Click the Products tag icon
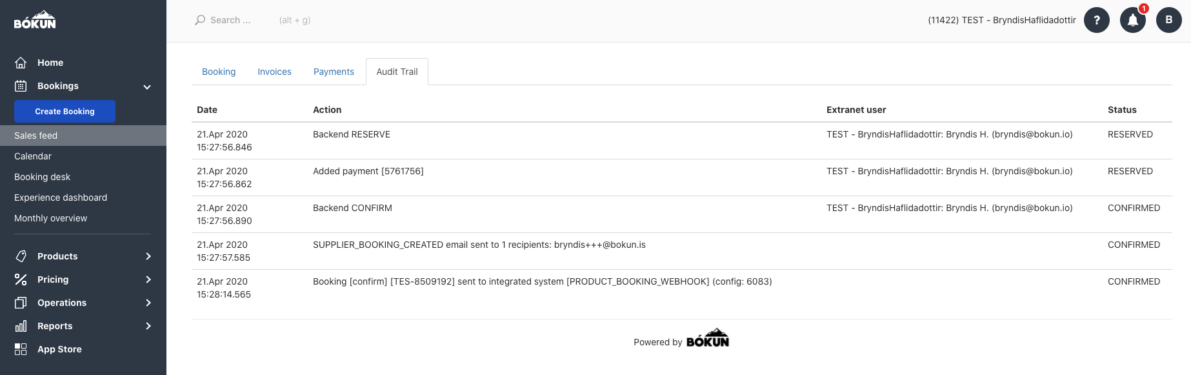 click(21, 256)
